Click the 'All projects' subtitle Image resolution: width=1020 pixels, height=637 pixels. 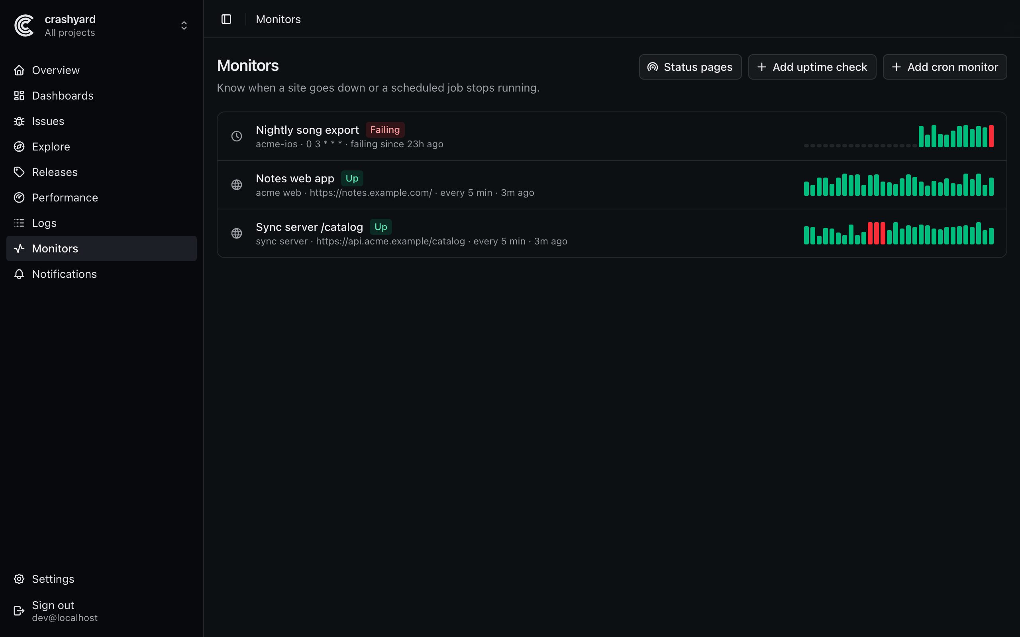click(x=70, y=33)
